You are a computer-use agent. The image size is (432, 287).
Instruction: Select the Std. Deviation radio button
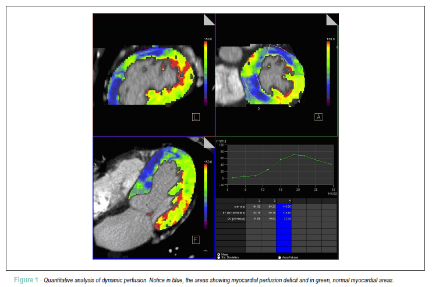click(x=218, y=257)
